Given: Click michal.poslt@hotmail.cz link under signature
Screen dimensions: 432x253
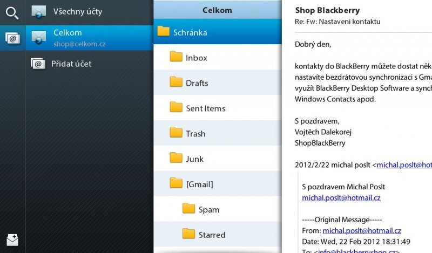Looking at the screenshot, I should [x=341, y=197].
